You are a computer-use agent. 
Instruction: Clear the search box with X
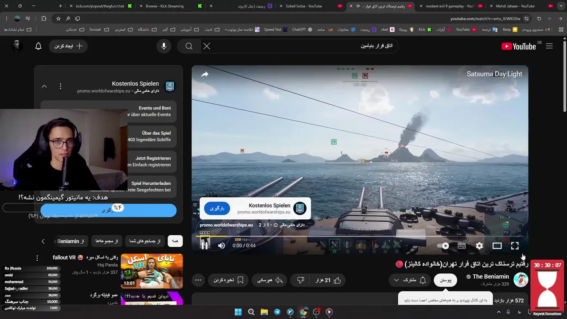pyautogui.click(x=206, y=46)
